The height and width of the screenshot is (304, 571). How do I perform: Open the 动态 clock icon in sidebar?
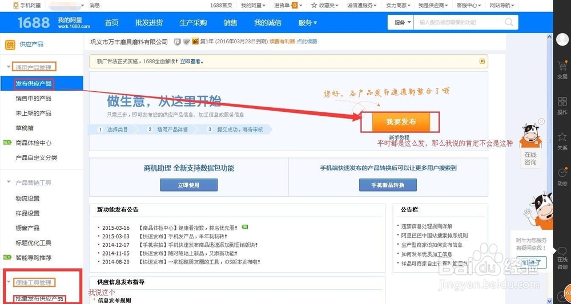tap(562, 172)
